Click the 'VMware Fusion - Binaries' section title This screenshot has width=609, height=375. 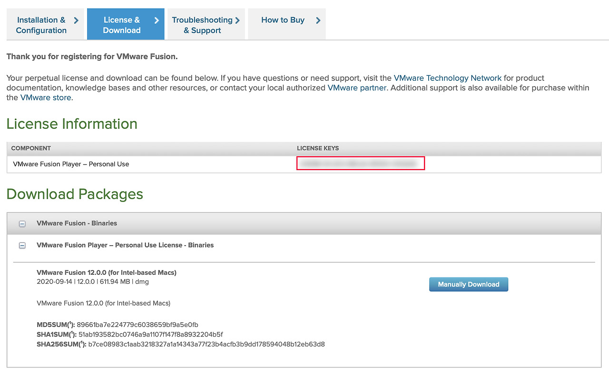pos(77,223)
